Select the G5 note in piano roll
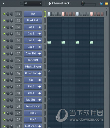This screenshot has width=110, height=128. click(49, 42)
